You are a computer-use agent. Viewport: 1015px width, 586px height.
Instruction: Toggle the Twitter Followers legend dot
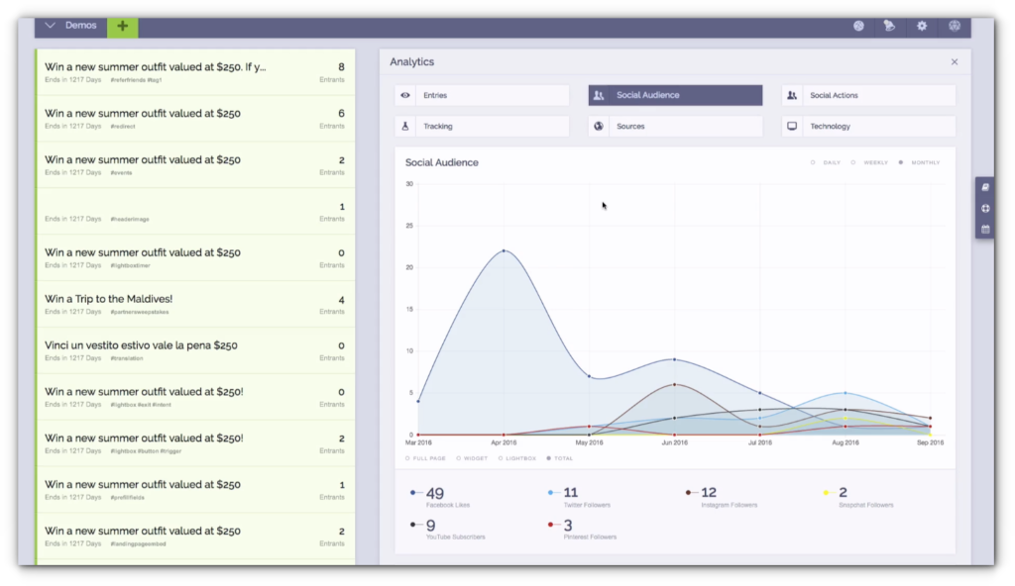tap(551, 493)
